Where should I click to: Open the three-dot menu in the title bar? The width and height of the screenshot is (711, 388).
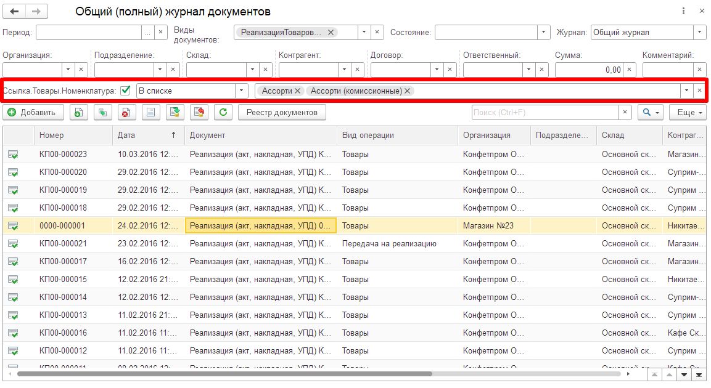[683, 11]
